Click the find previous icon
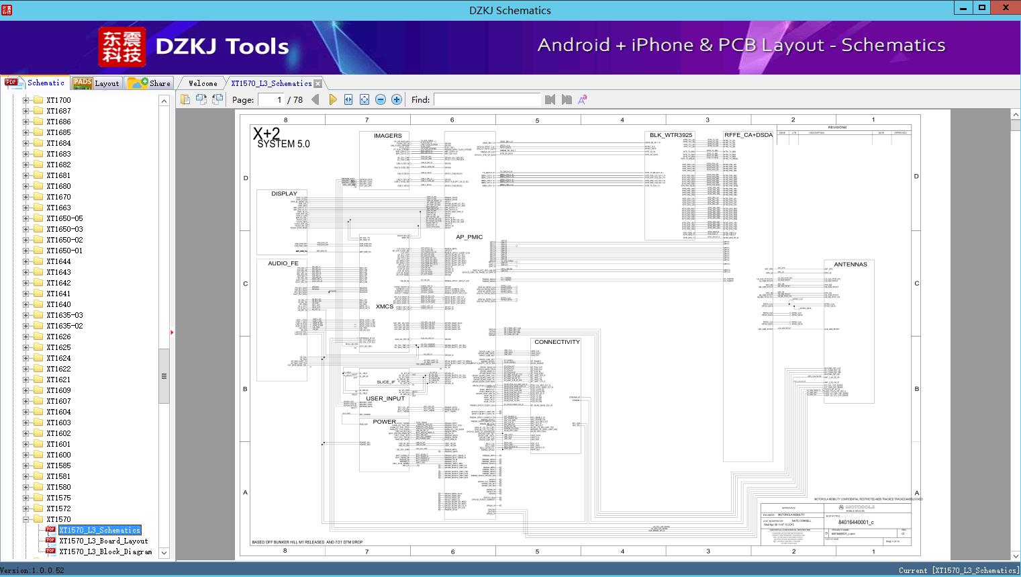 pos(550,99)
